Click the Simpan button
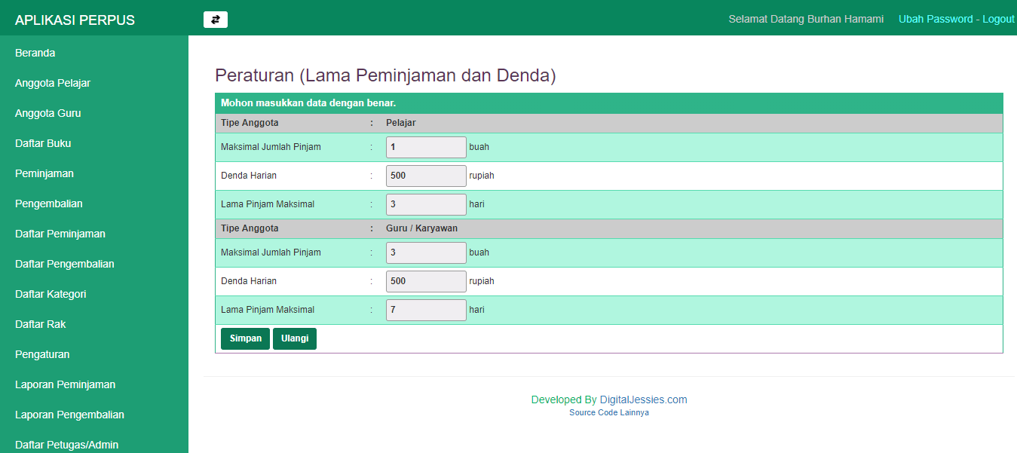 coord(245,338)
